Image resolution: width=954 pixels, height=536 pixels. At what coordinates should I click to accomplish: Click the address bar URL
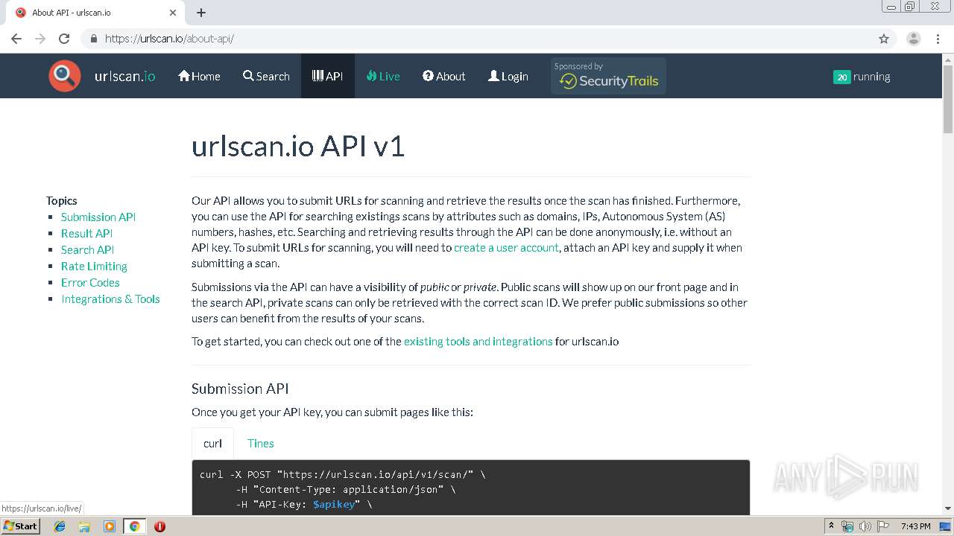pos(169,39)
